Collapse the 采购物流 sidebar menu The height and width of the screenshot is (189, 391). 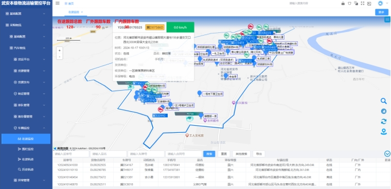(x=26, y=25)
